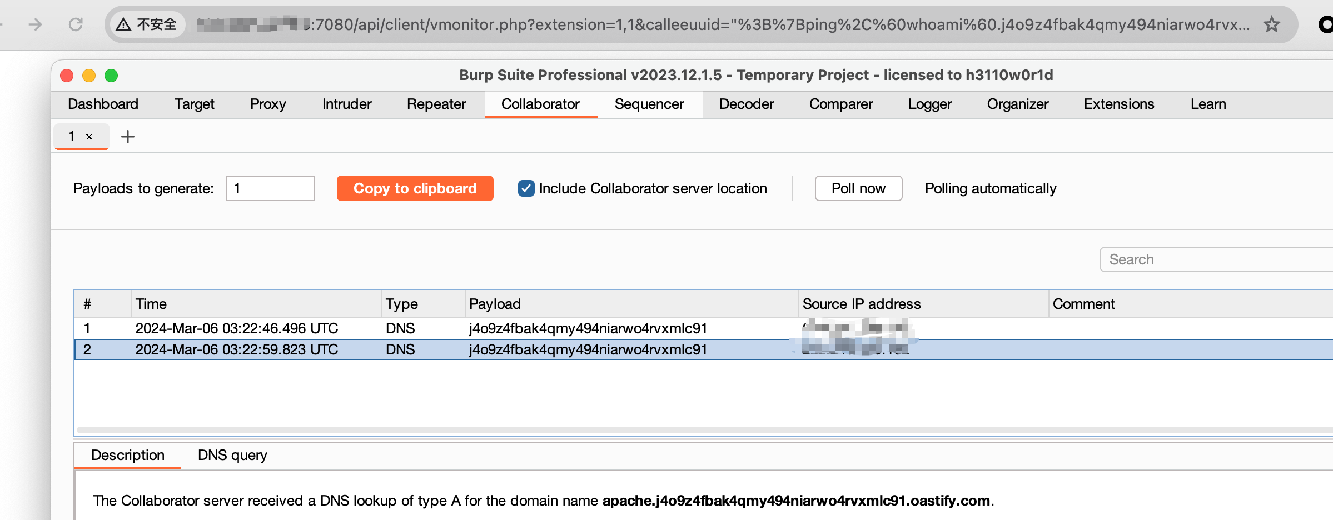Click the Poll now button
This screenshot has height=520, width=1333.
pos(858,188)
